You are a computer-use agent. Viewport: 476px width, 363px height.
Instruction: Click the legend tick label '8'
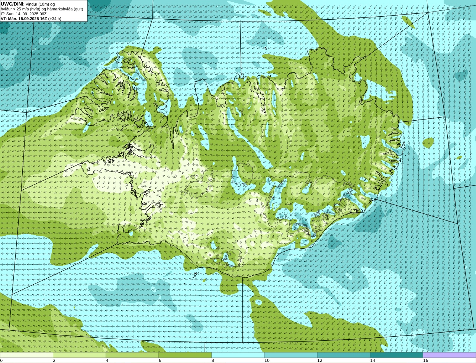click(x=213, y=360)
